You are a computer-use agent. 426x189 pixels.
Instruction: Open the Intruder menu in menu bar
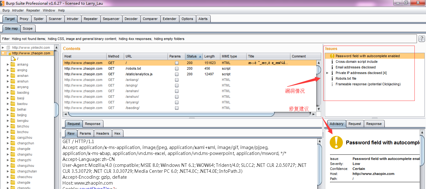click(18, 10)
